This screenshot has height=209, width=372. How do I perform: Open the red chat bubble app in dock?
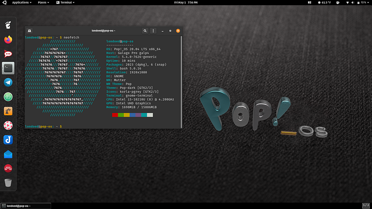8,54
